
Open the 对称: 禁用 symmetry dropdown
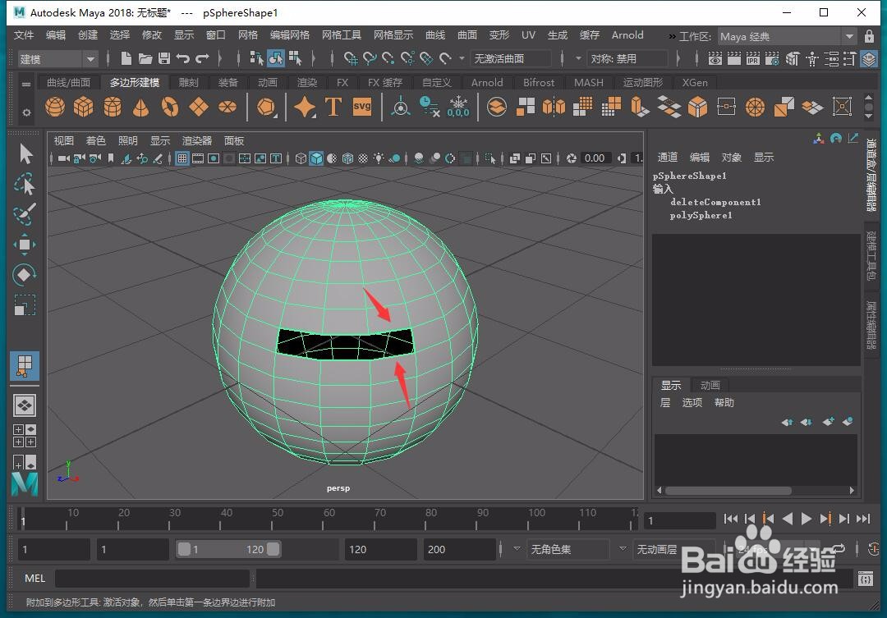coord(628,58)
